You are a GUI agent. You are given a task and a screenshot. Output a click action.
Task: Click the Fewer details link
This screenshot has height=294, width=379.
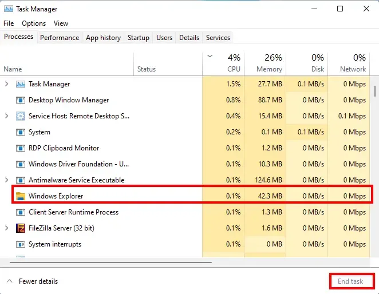click(x=38, y=281)
